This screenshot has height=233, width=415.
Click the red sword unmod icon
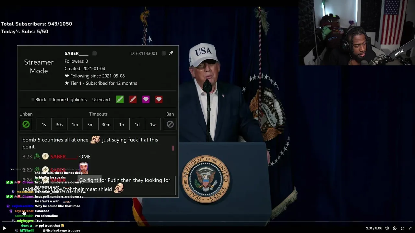pyautogui.click(x=133, y=99)
